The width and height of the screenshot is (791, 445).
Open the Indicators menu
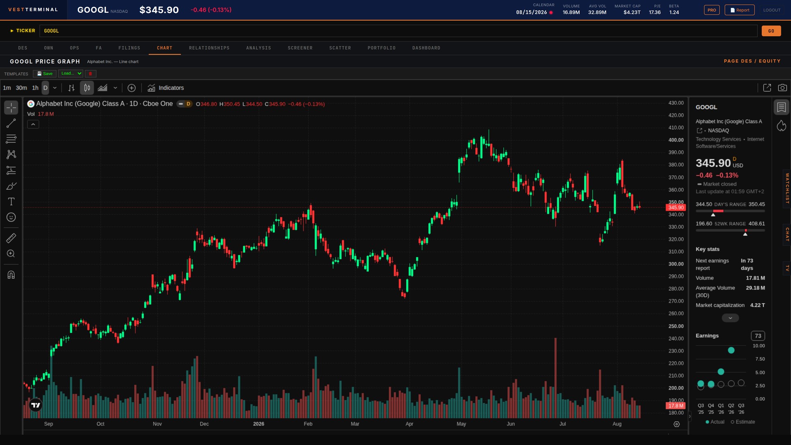coord(166,88)
